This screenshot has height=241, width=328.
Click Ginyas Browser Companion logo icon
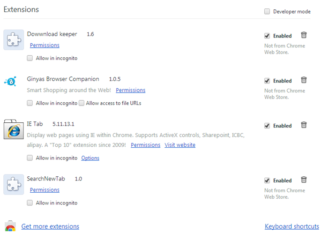[x=10, y=81]
